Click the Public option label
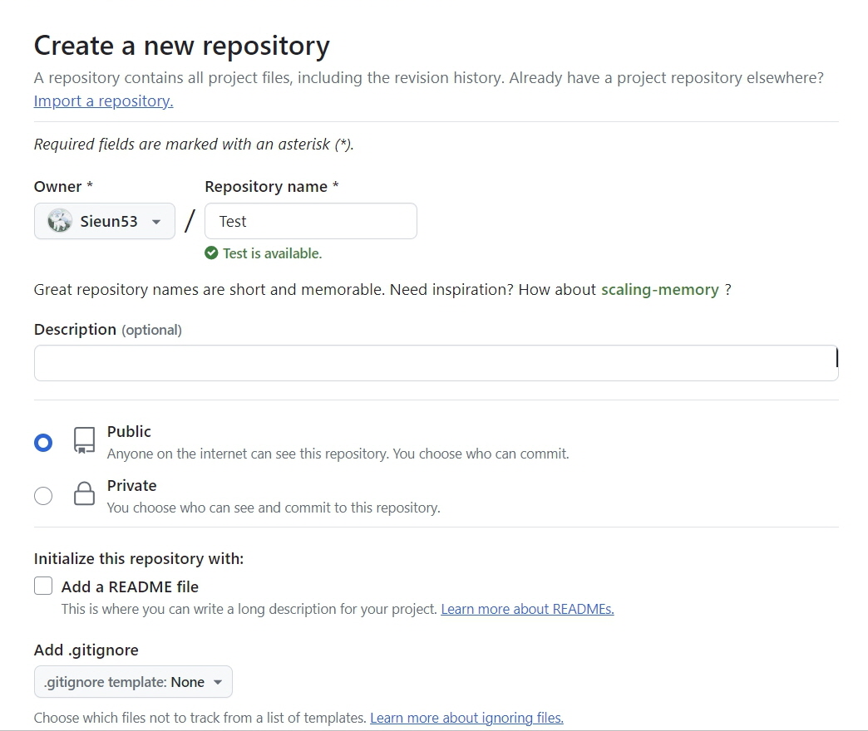This screenshot has width=868, height=731. (129, 432)
